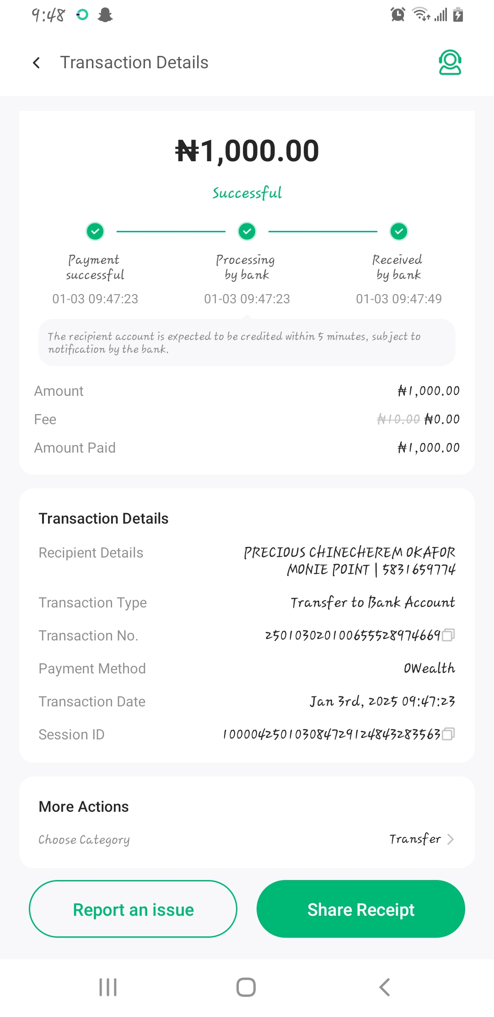Select the Transfer category value

click(415, 839)
